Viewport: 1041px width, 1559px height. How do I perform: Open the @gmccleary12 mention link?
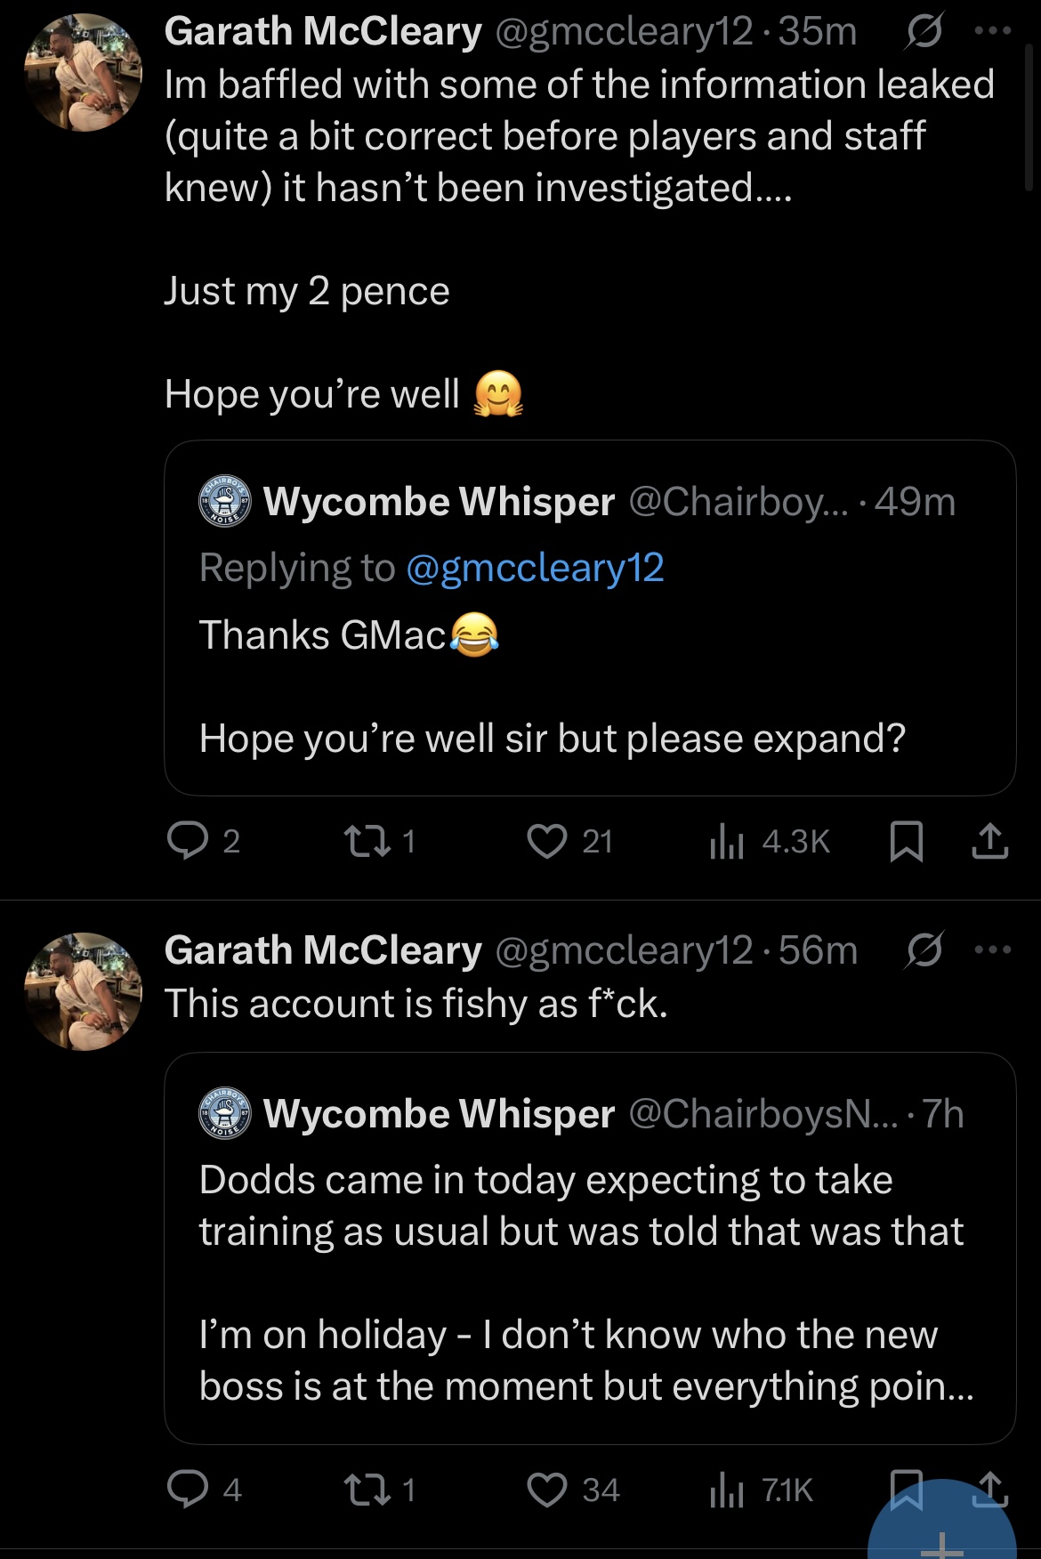tap(535, 568)
